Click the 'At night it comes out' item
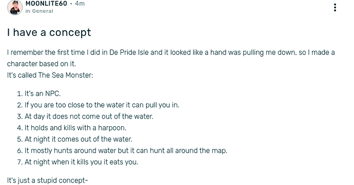This screenshot has width=354, height=185. 78,139
